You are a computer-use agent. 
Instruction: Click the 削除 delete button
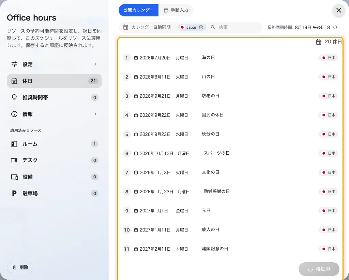pyautogui.click(x=20, y=267)
